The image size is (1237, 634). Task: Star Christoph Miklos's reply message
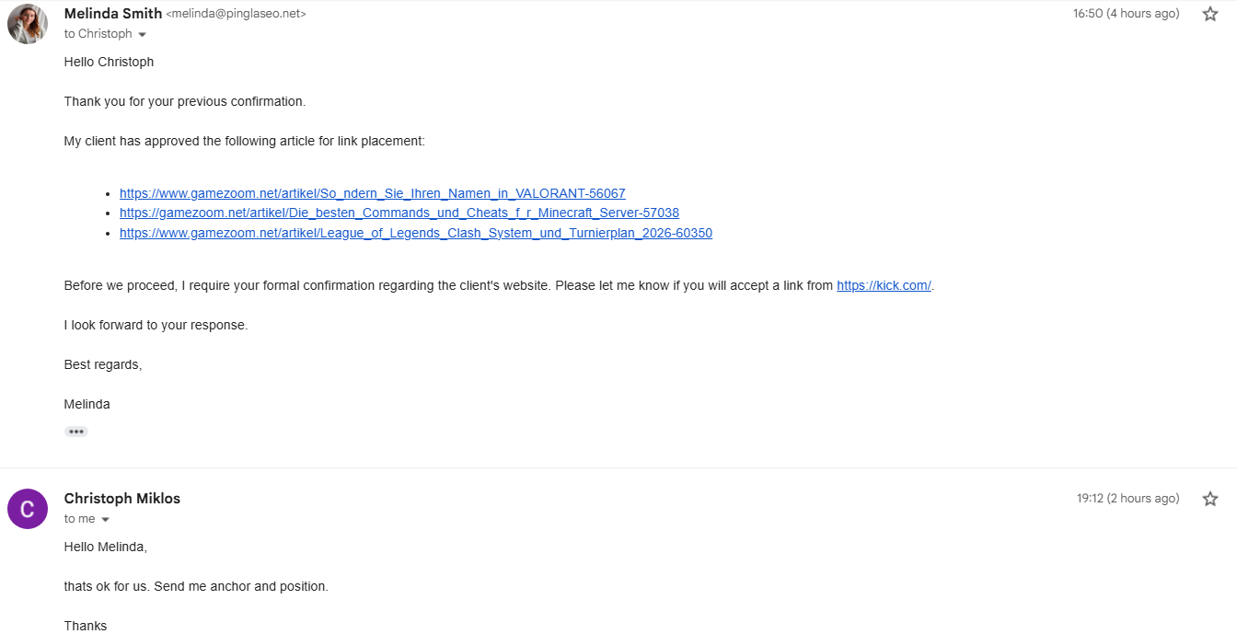[1210, 499]
